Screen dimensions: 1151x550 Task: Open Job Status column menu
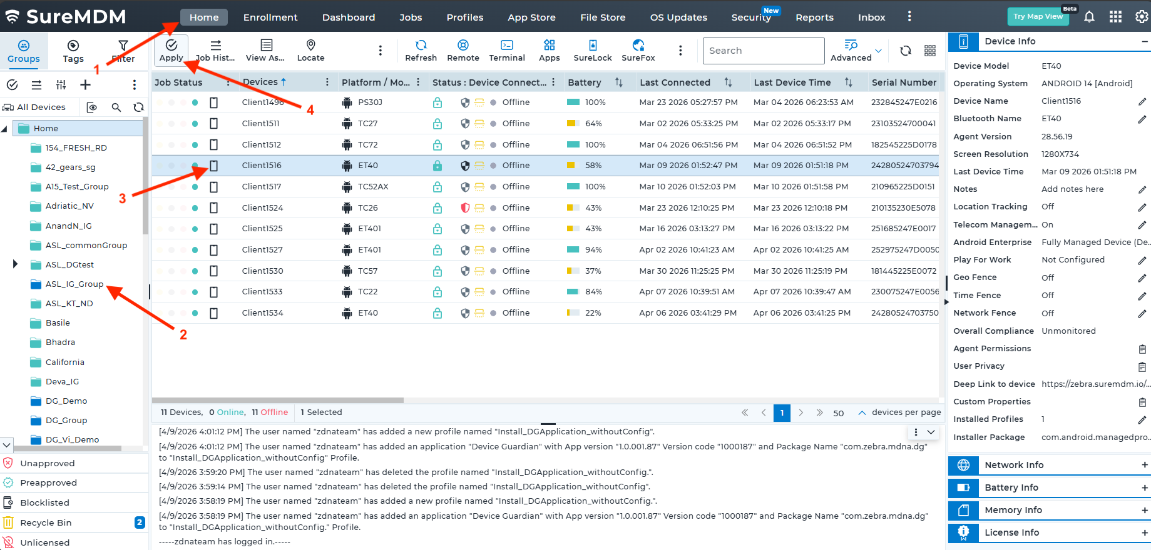coord(228,82)
